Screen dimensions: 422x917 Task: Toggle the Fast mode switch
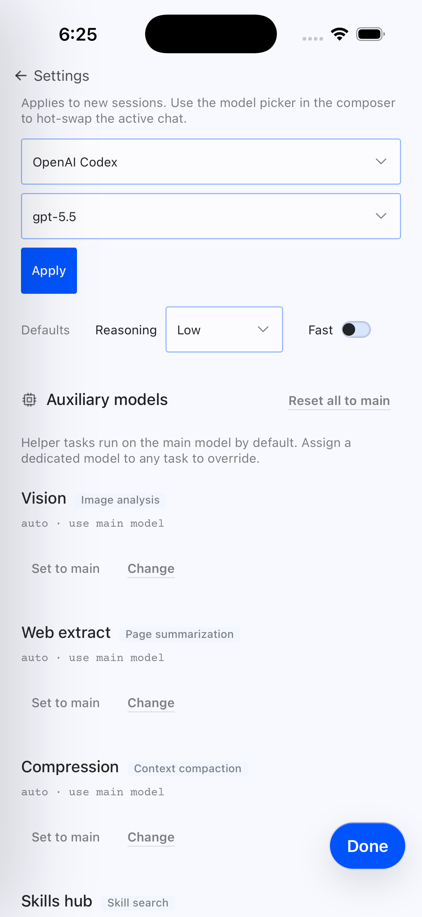point(356,330)
